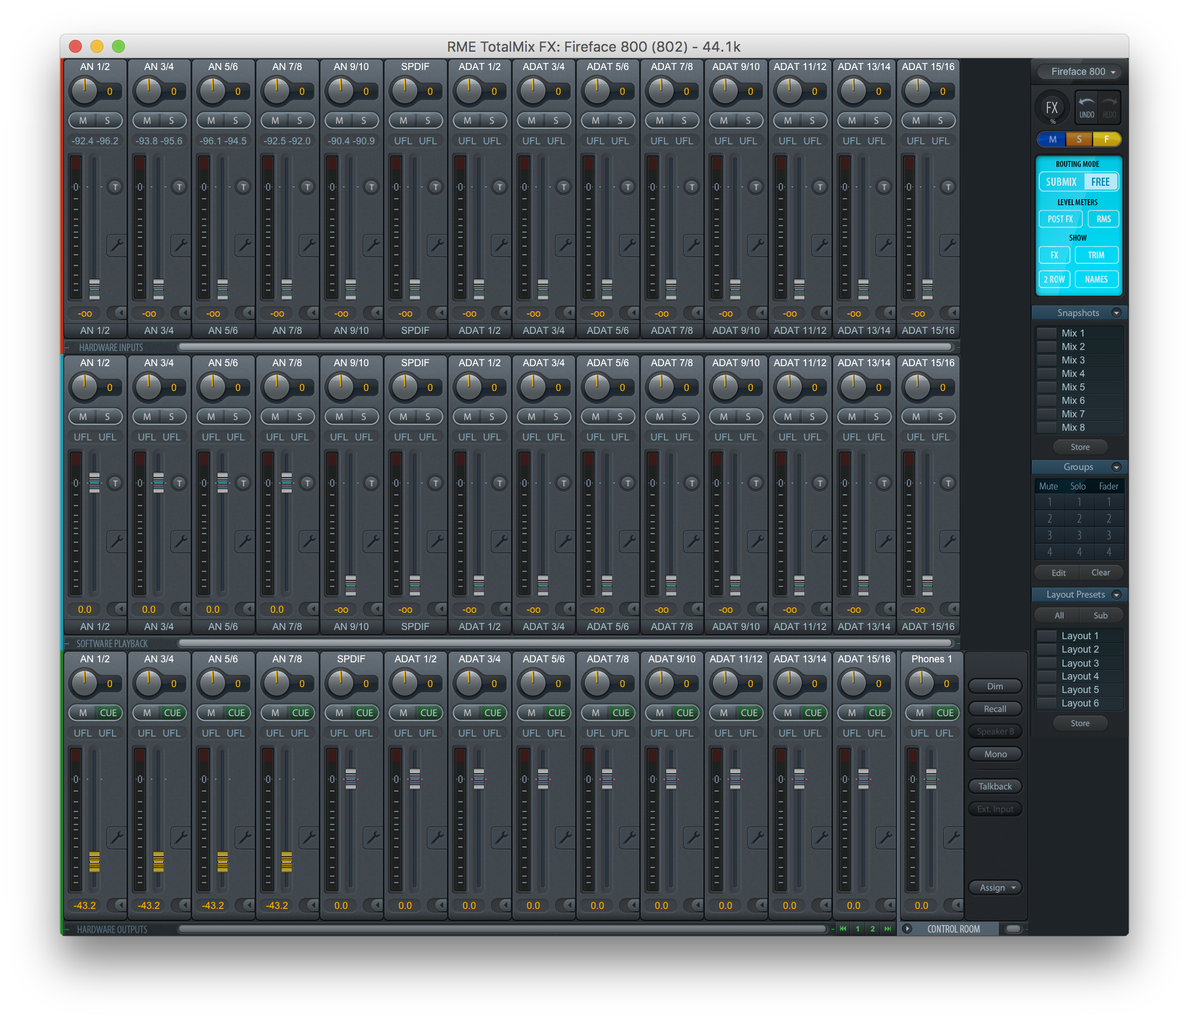Click the small arrow beside the AN 3/4 output level
The image size is (1189, 1022).
(184, 905)
